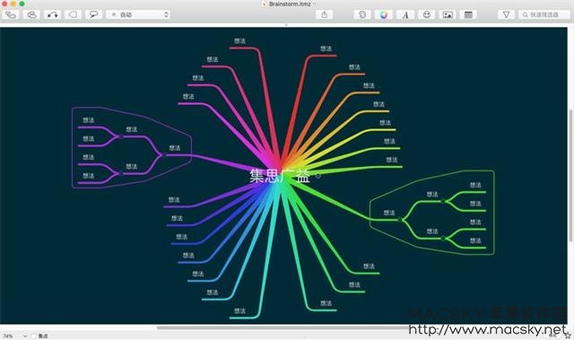
Task: Click the callout speech bubble icon
Action: 93,14
